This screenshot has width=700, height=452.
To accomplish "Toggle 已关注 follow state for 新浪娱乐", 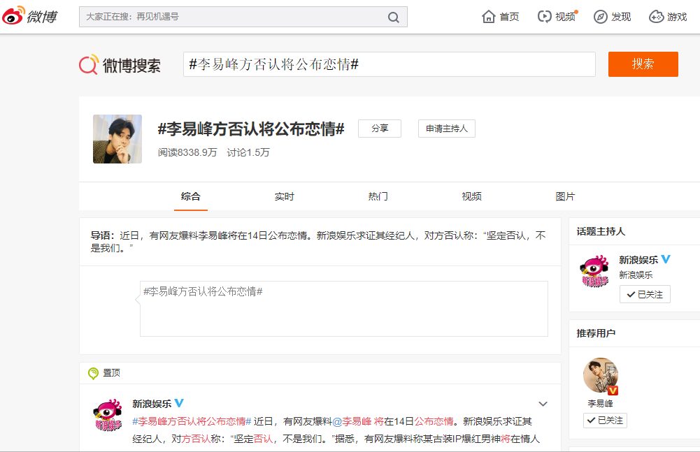I will tap(645, 295).
